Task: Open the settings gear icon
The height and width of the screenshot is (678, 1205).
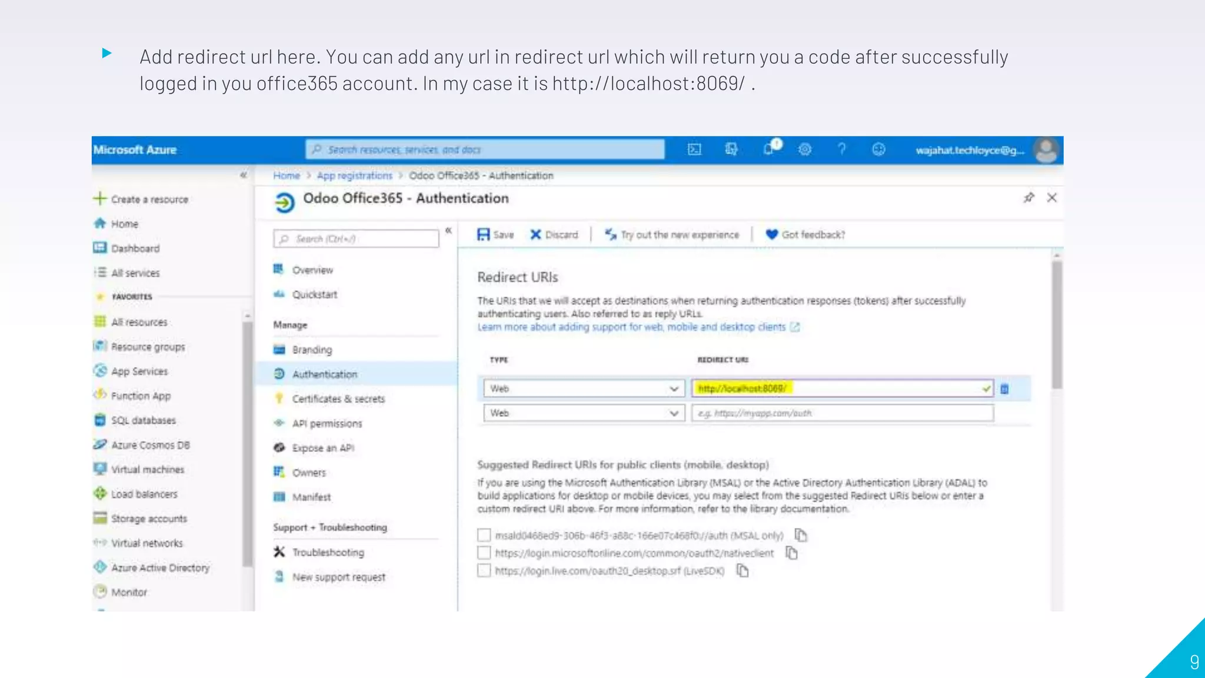Action: [x=805, y=149]
